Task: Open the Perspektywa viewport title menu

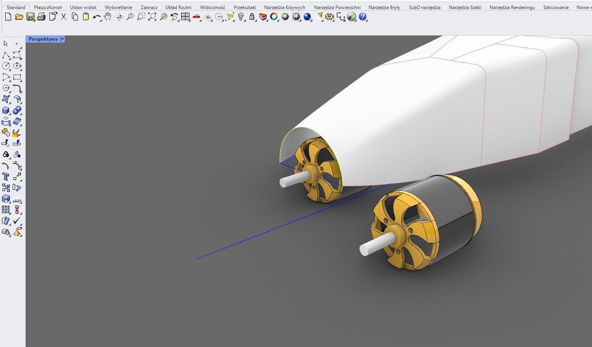Action: (x=43, y=39)
